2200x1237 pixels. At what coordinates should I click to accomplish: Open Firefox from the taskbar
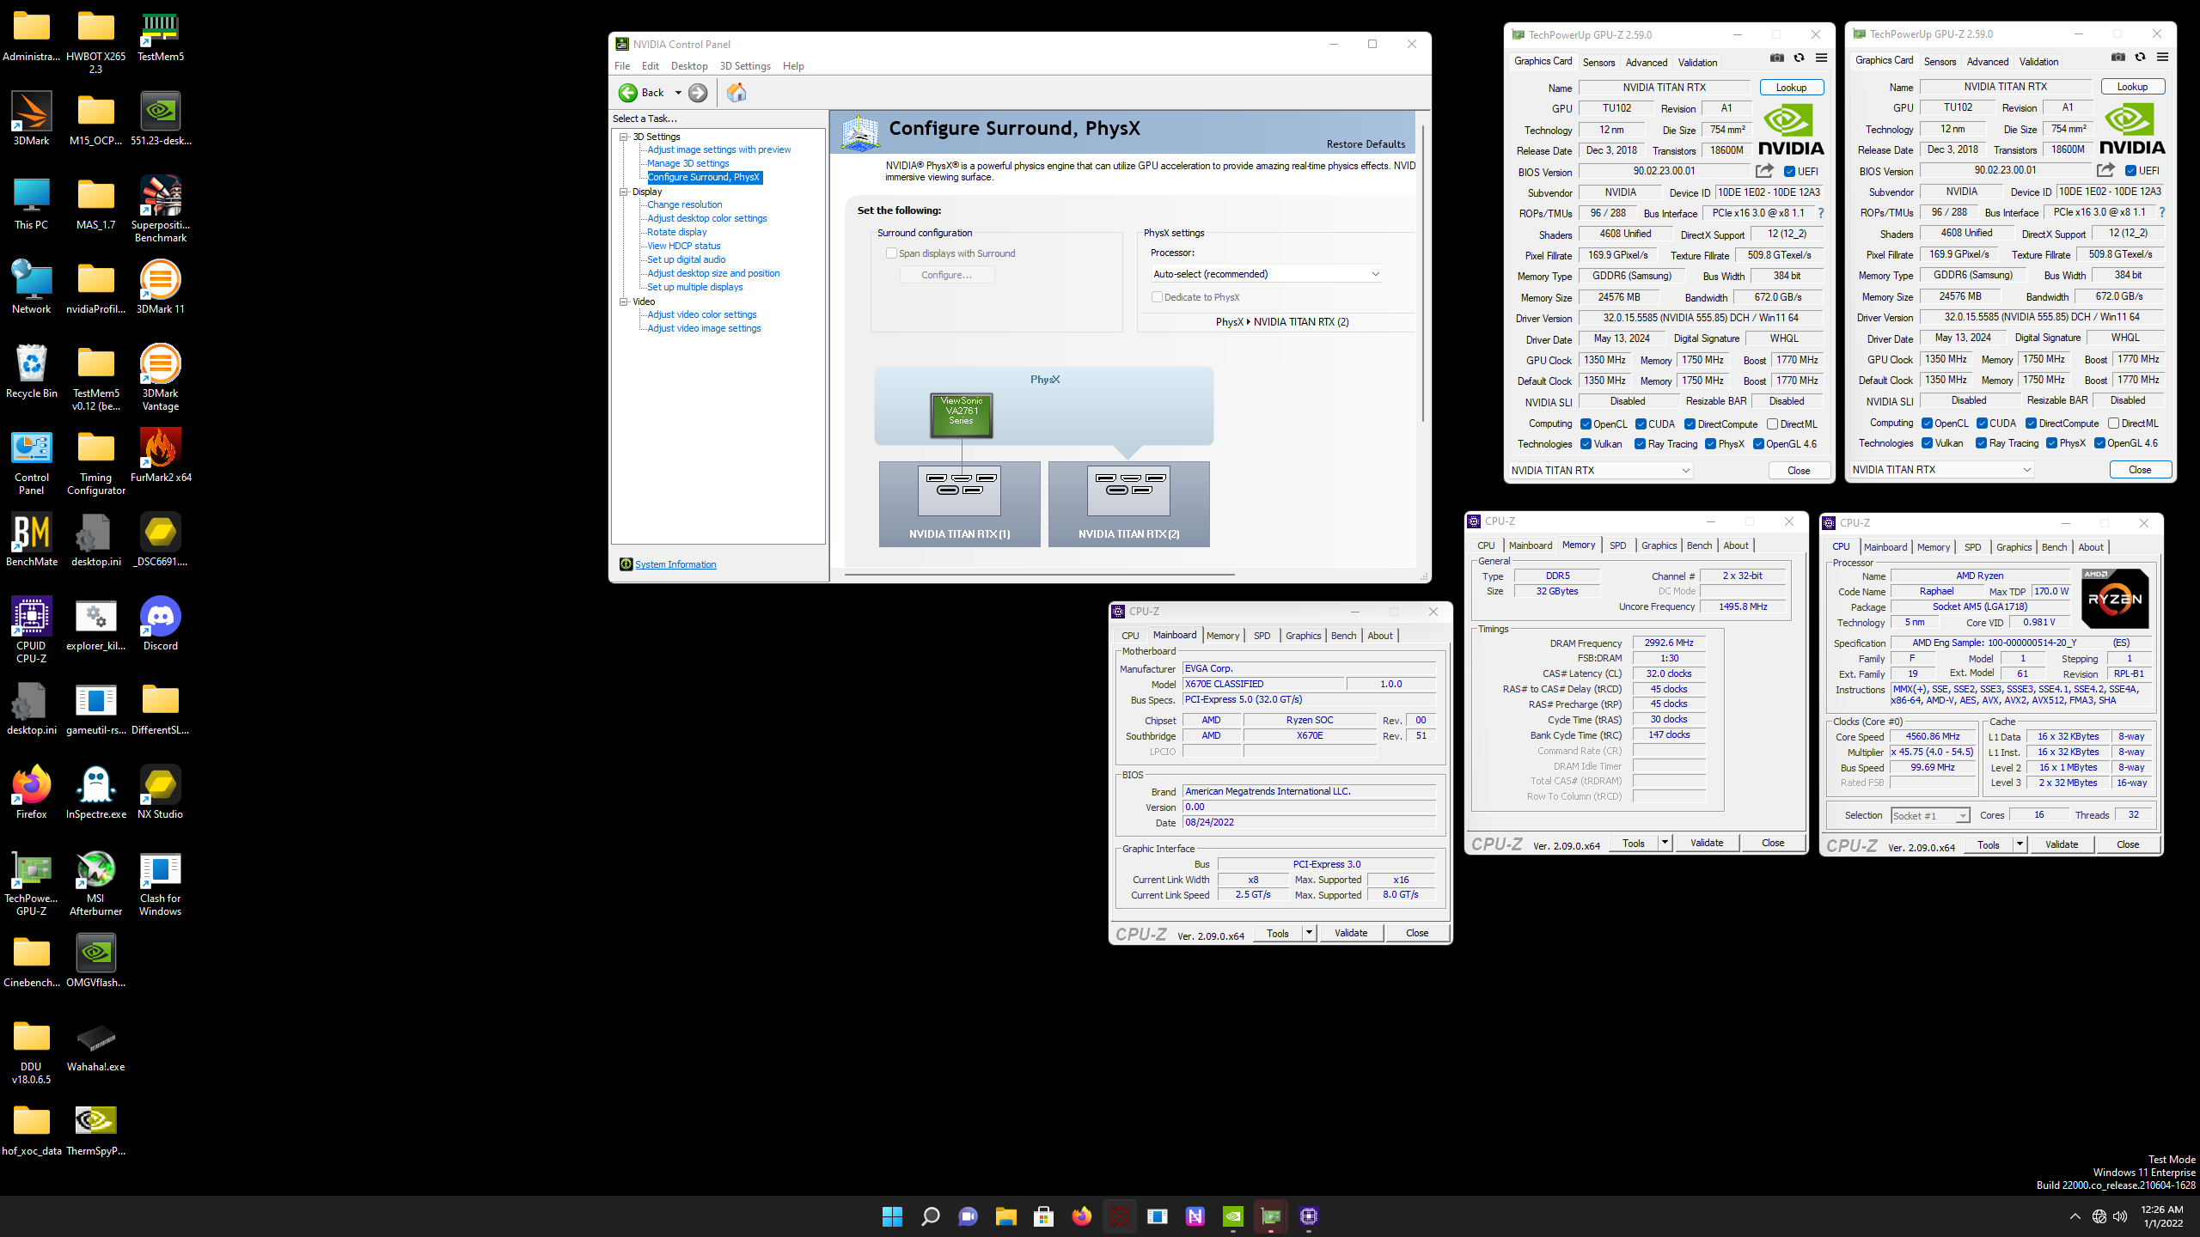1081,1216
